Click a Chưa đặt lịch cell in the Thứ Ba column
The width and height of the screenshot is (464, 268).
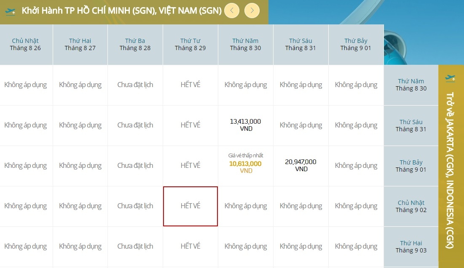click(135, 125)
